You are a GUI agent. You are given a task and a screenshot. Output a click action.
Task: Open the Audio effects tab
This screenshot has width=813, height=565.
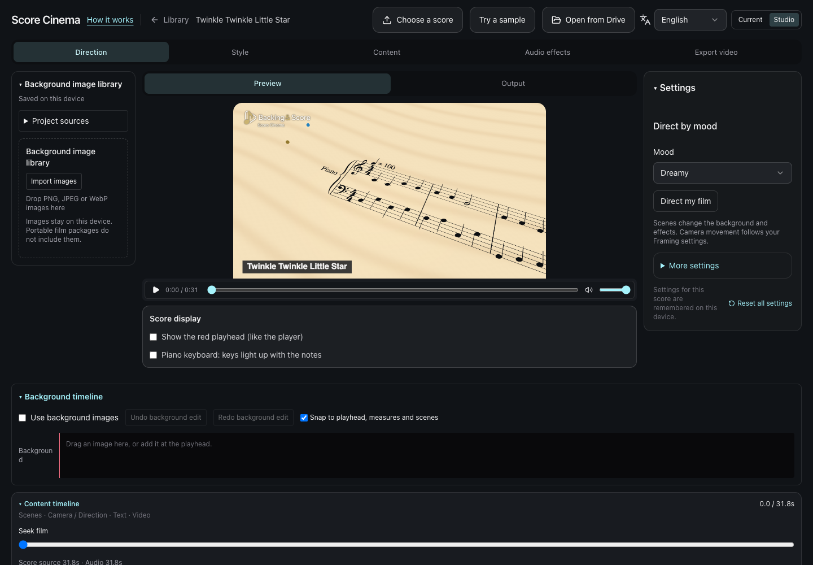548,52
